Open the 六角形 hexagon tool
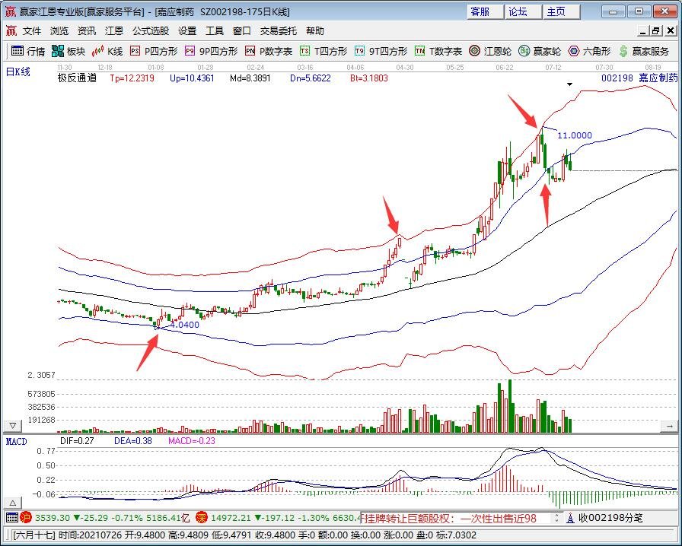The width and height of the screenshot is (682, 546). [589, 51]
